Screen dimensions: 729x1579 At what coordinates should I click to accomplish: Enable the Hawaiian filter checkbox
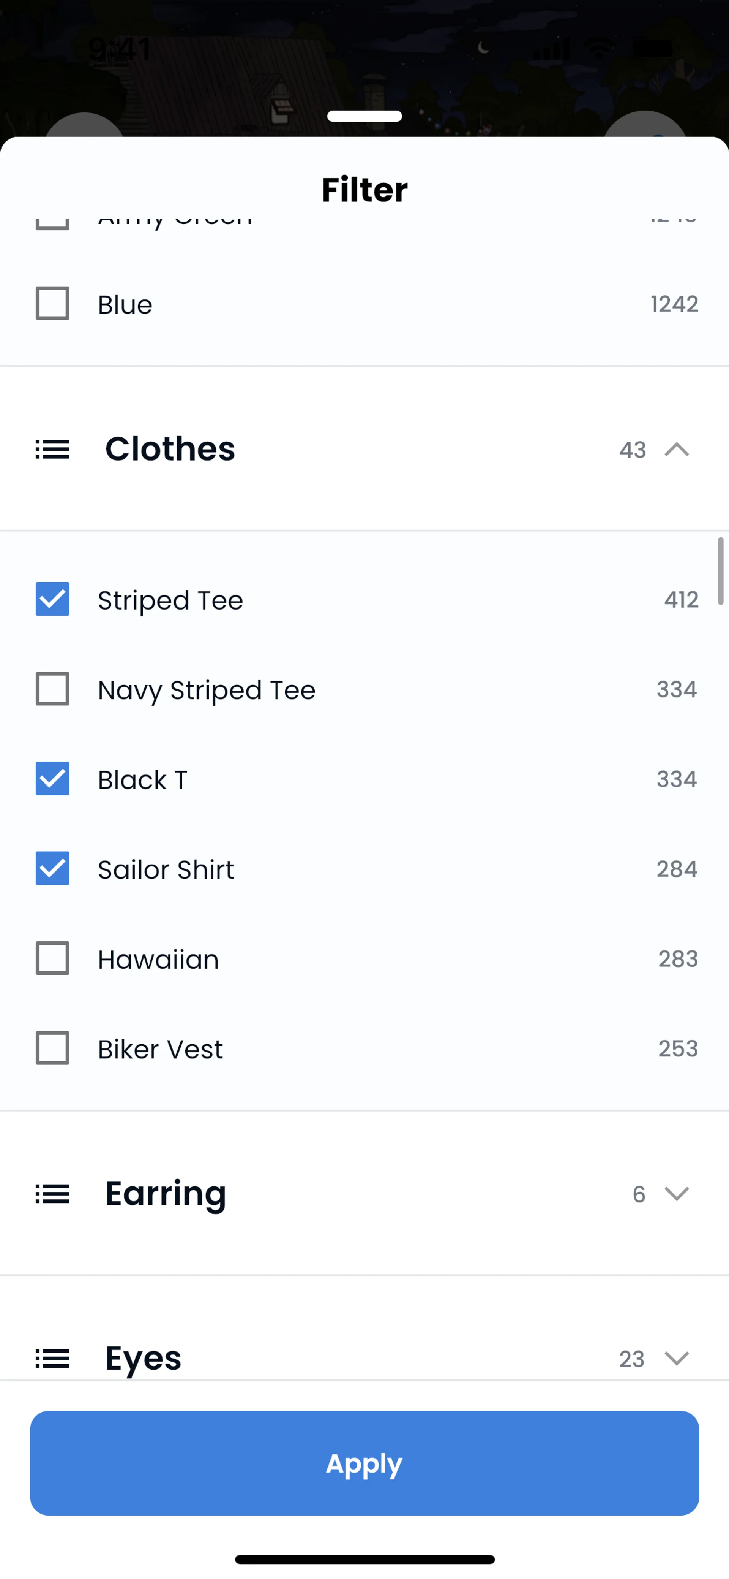53,958
